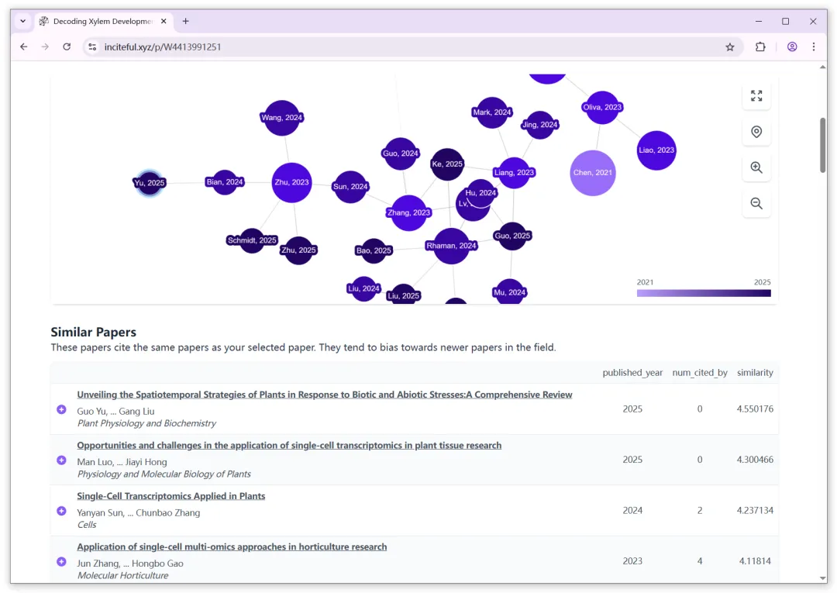Open the browser extensions puzzle icon
The image size is (837, 593).
point(760,47)
